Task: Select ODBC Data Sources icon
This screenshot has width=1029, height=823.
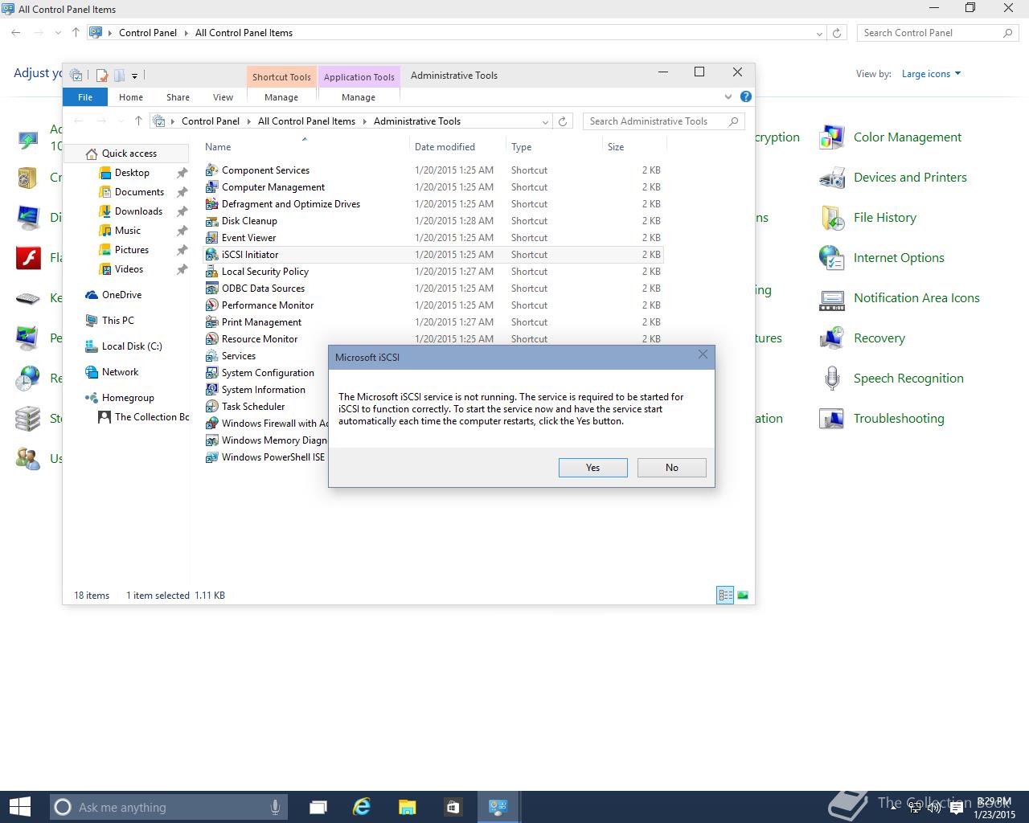Action: coord(211,289)
